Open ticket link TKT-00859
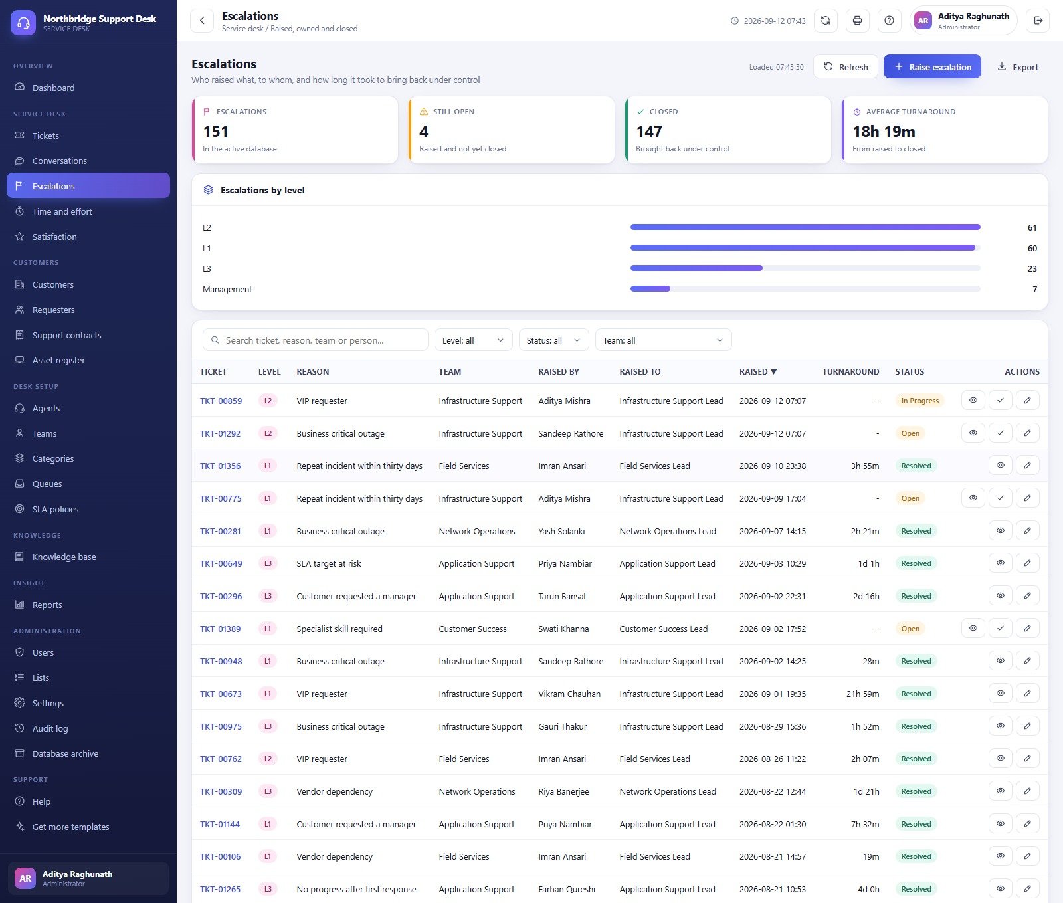Viewport: 1063px width, 903px height. (221, 401)
